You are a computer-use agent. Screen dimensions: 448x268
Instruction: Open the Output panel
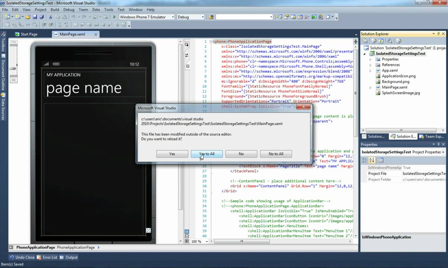click(68, 257)
